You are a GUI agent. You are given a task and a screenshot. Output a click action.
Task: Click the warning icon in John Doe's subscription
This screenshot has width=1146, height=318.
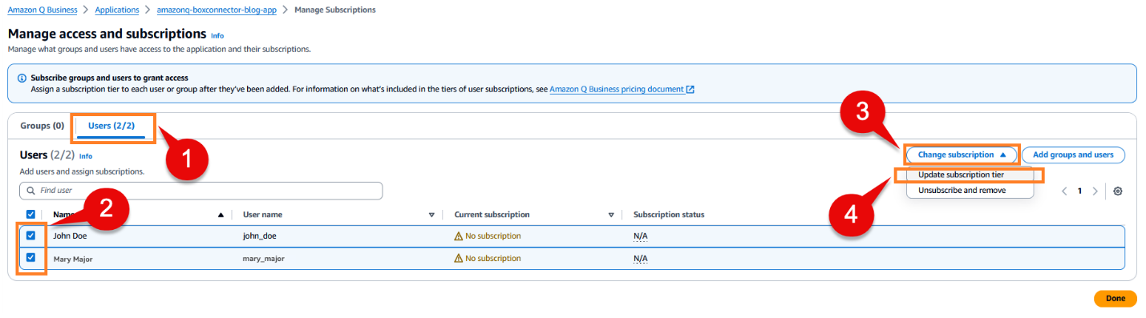pyautogui.click(x=459, y=236)
